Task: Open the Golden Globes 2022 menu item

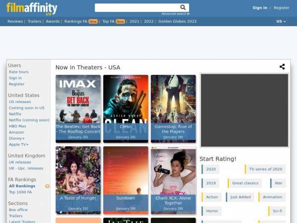Action: 177,21
